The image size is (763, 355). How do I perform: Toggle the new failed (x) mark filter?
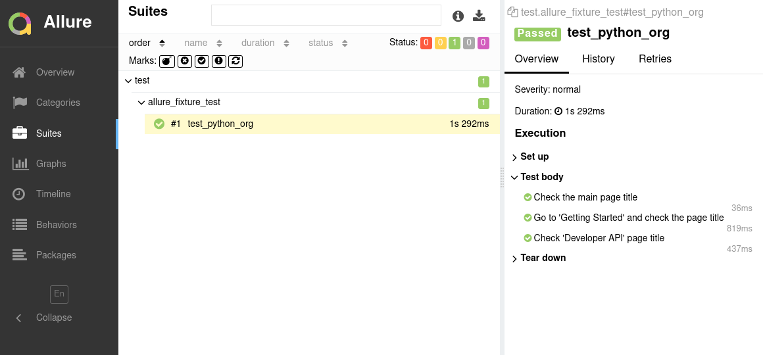(x=185, y=61)
